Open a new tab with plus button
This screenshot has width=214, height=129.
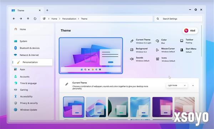click(47, 10)
